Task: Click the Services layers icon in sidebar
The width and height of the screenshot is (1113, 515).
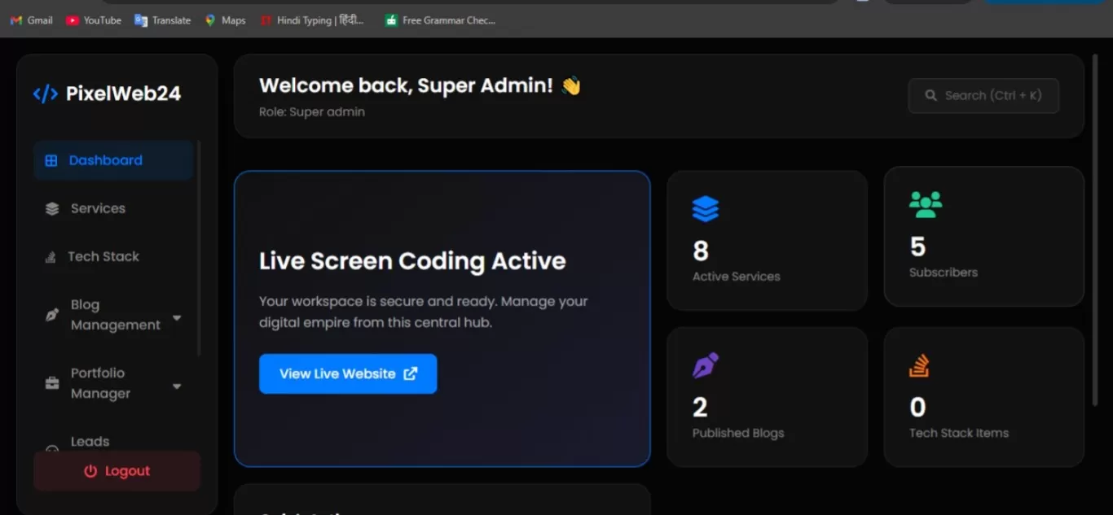Action: [52, 209]
